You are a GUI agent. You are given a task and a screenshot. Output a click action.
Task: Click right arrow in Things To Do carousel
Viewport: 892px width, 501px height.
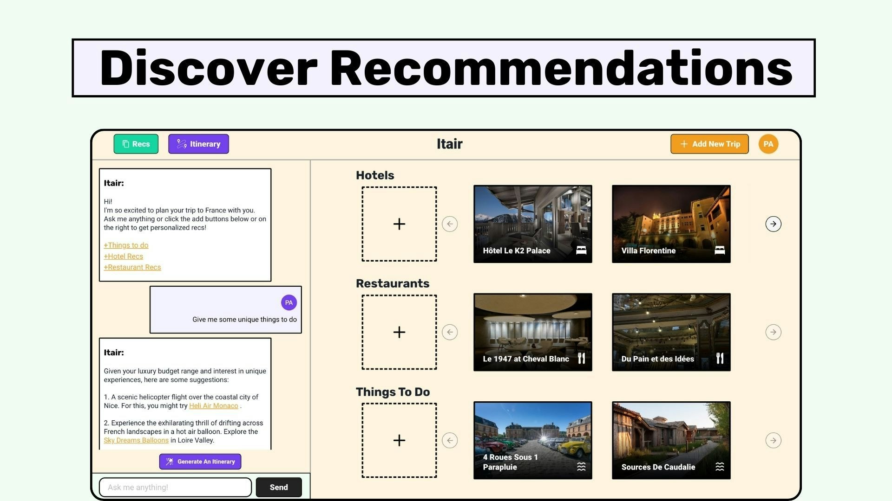pyautogui.click(x=773, y=440)
